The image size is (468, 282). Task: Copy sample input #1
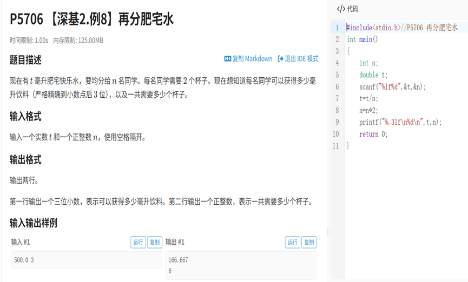[x=155, y=243]
